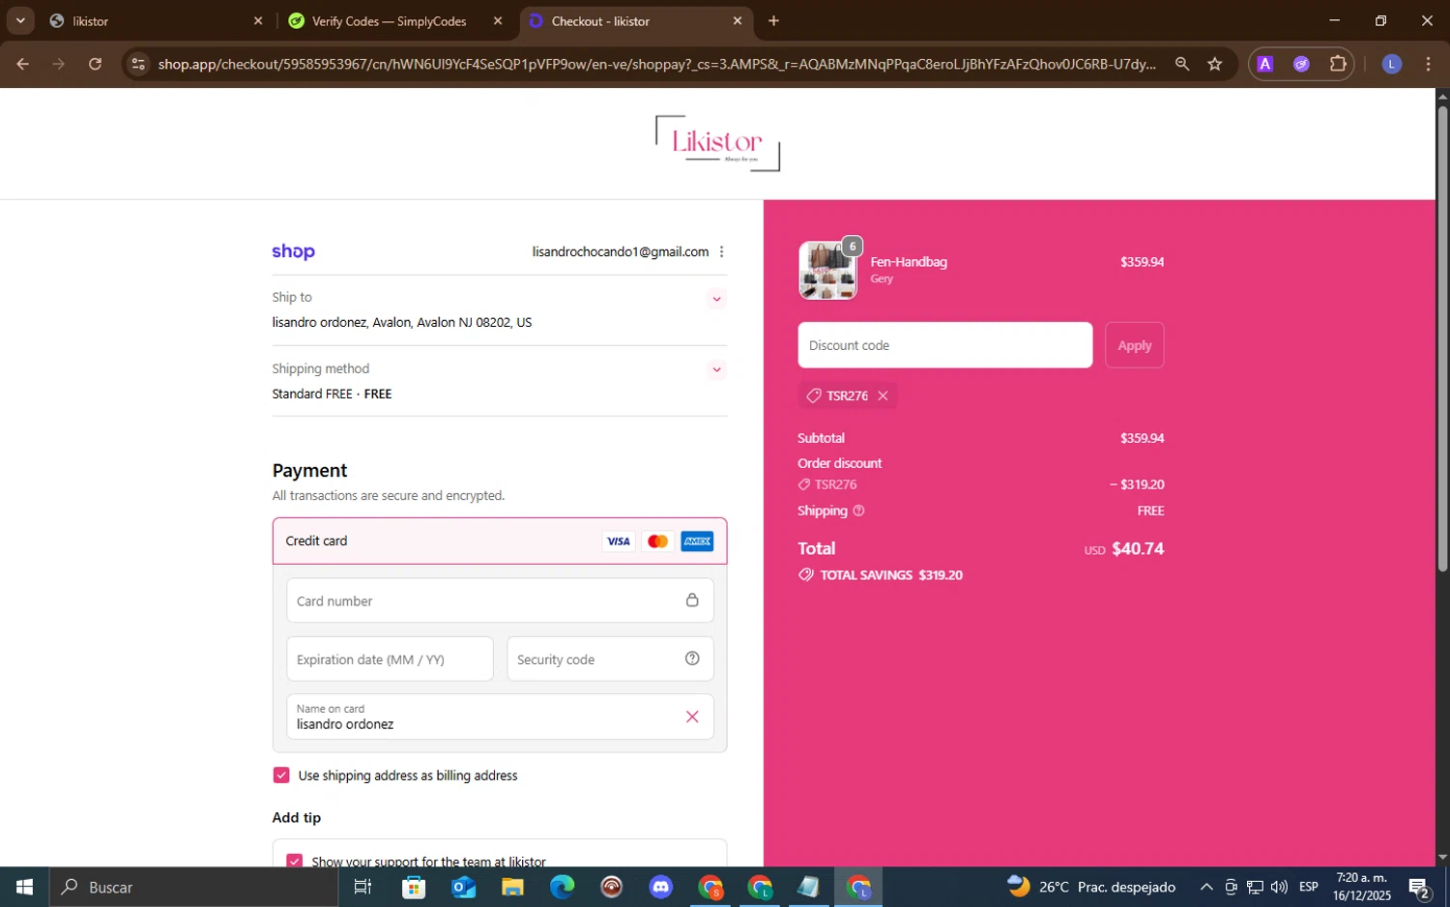Open the tab search dropdown arrow

click(x=20, y=20)
